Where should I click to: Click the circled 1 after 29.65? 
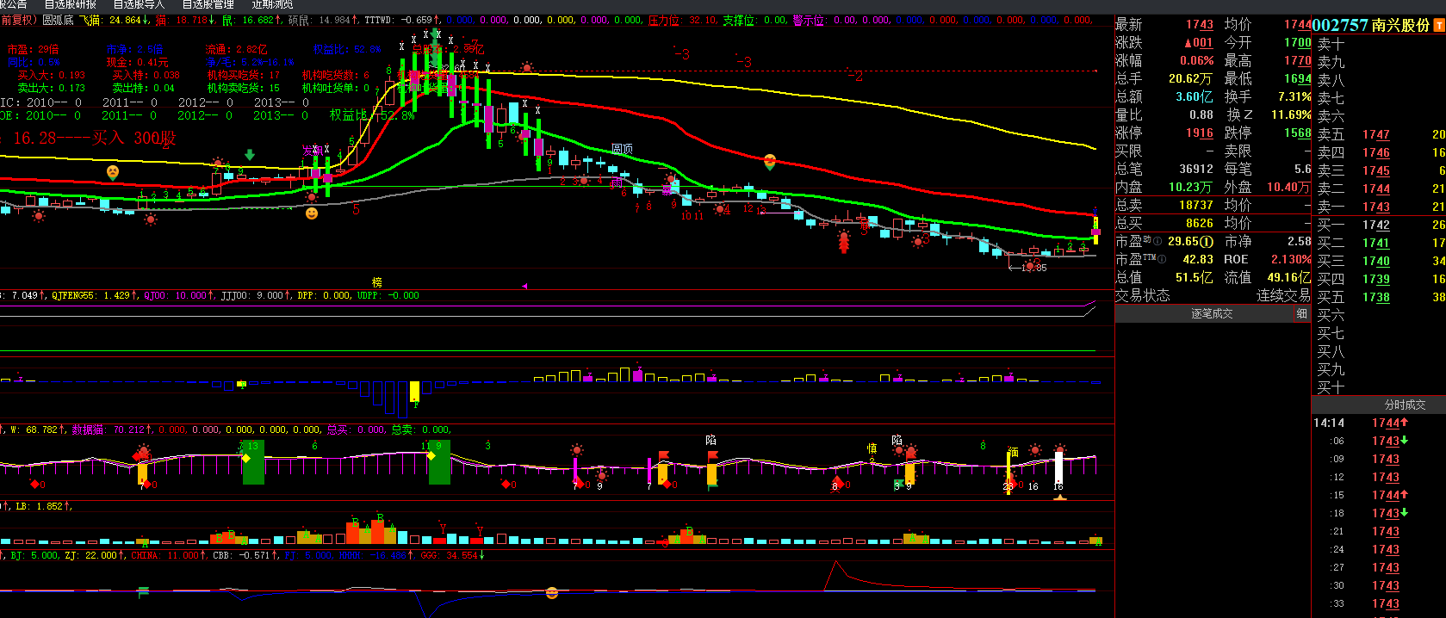(1207, 242)
